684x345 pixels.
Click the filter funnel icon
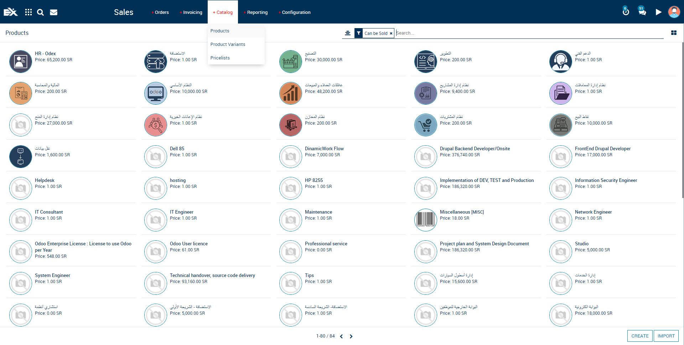[359, 33]
